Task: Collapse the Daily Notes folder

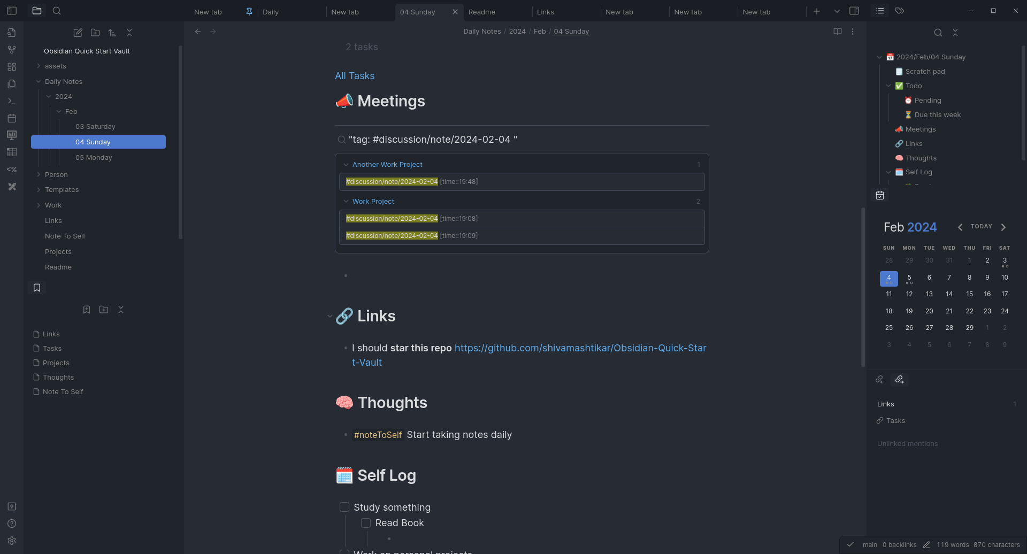Action: (x=39, y=82)
